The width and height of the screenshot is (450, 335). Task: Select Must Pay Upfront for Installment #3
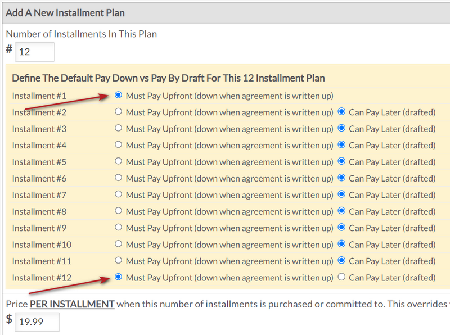pyautogui.click(x=118, y=129)
